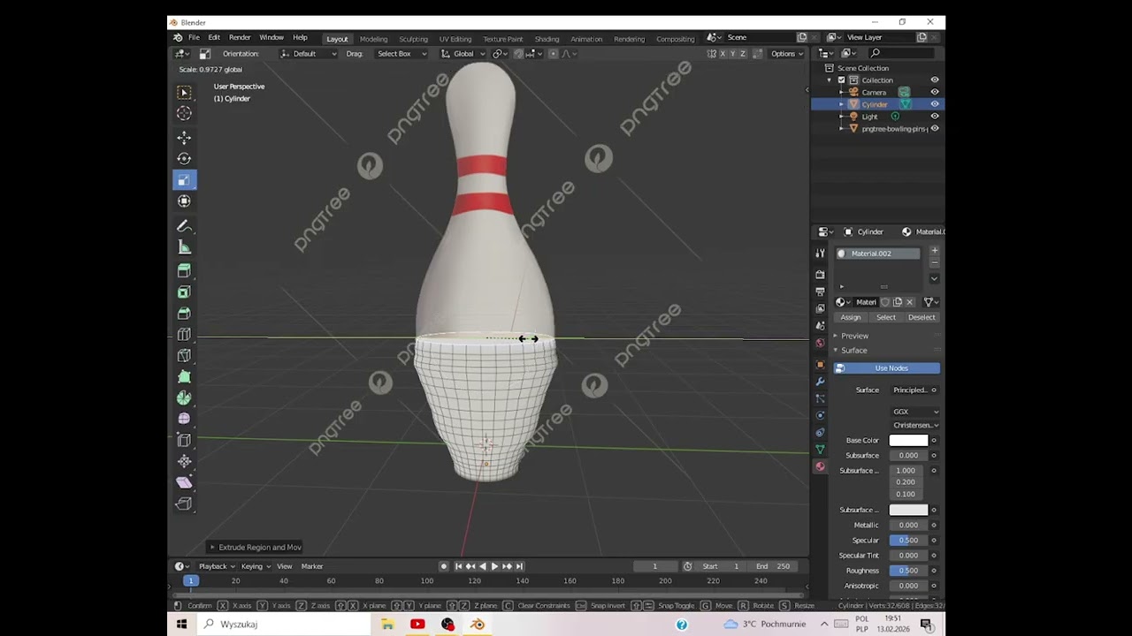Select the Select Box tool

[x=184, y=93]
